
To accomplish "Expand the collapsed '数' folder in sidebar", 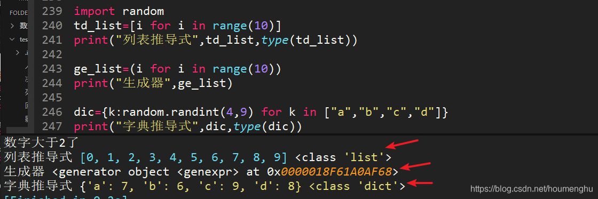I will pos(12,26).
